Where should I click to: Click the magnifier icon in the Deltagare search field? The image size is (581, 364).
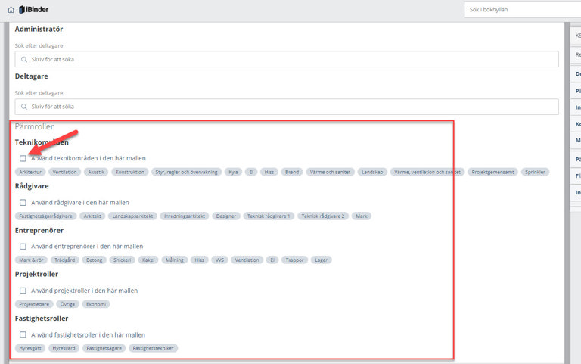pyautogui.click(x=24, y=107)
